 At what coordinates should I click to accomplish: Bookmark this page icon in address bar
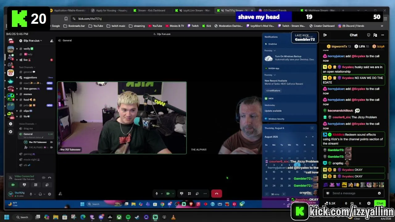pyautogui.click(x=66, y=19)
